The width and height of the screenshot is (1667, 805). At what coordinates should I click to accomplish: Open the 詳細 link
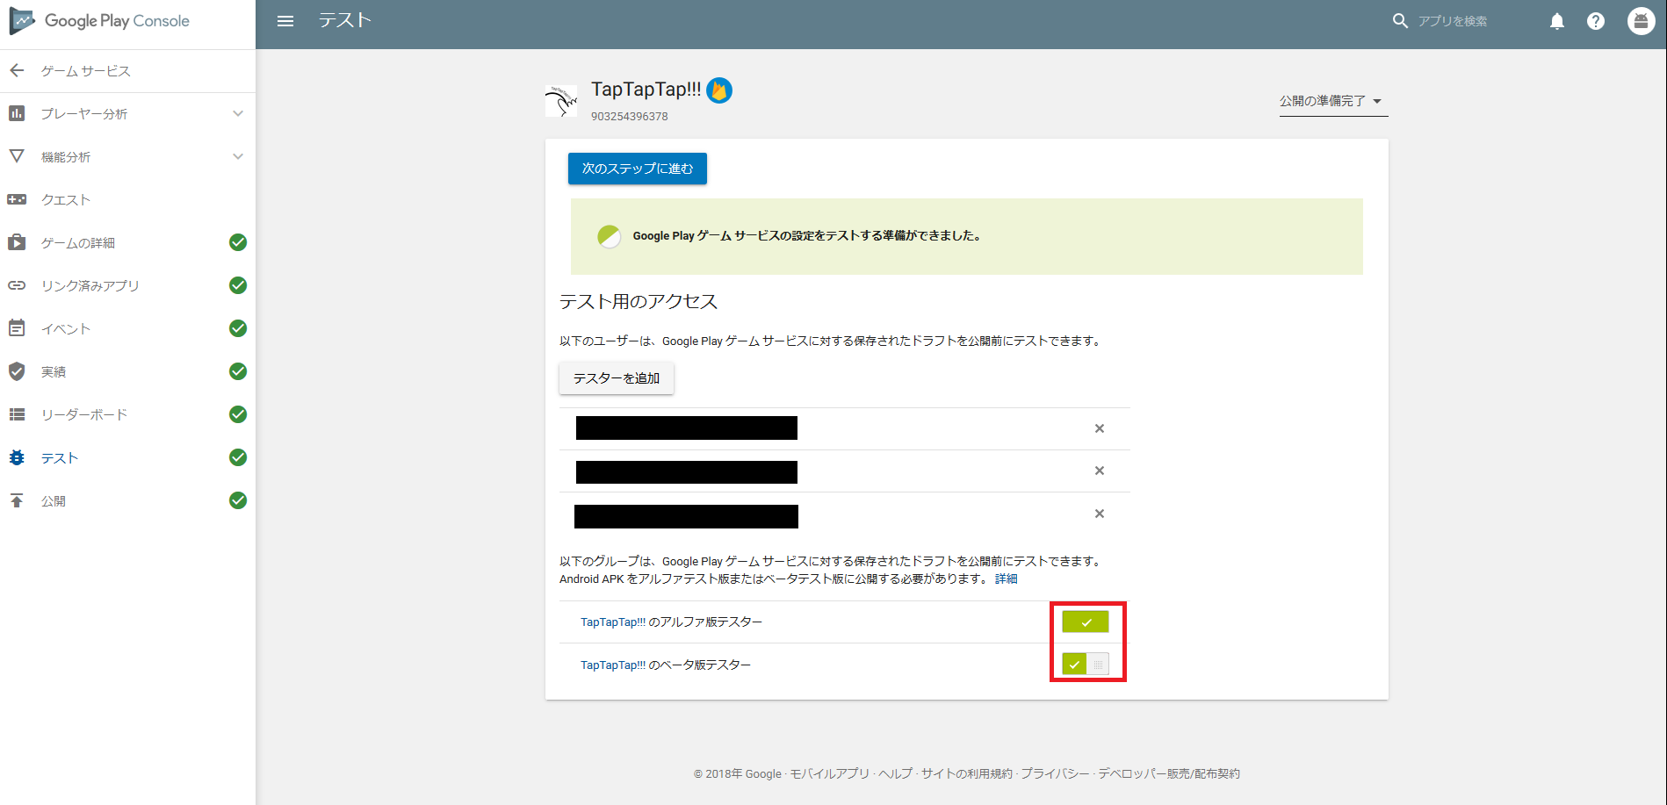click(1007, 579)
